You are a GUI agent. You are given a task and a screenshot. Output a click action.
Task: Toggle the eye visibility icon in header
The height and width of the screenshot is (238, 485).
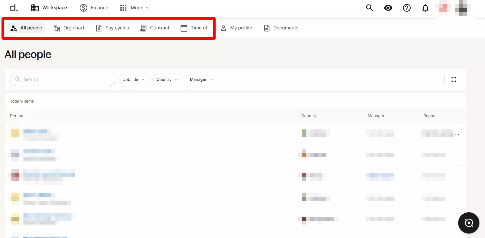tap(388, 8)
